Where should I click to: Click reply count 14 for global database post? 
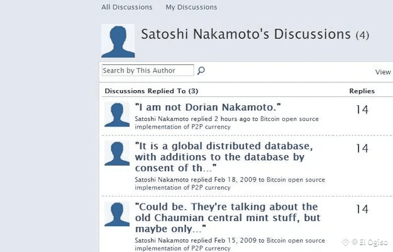tap(362, 149)
